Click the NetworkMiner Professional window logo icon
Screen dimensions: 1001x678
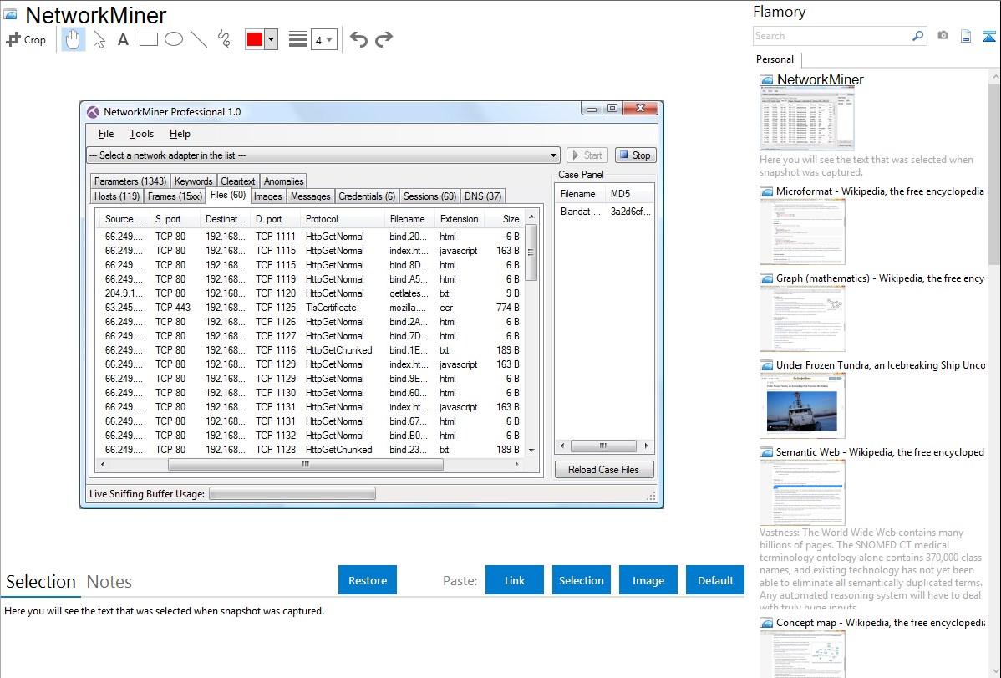pos(94,112)
